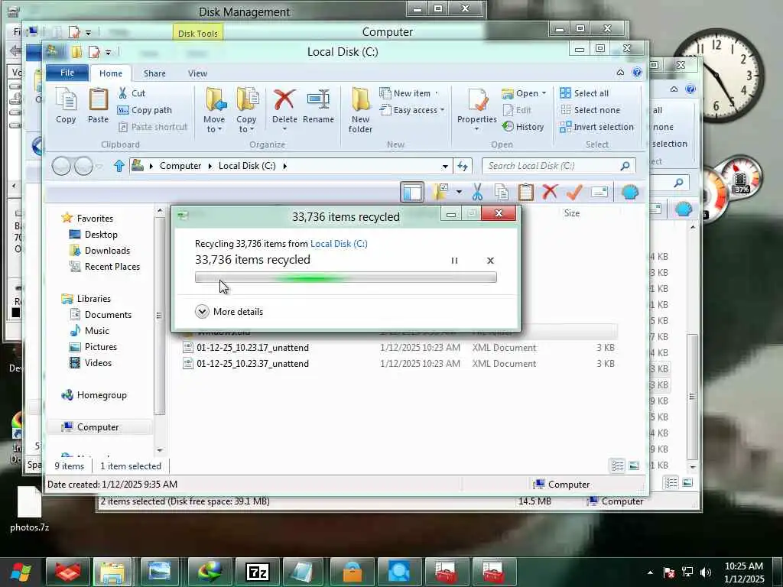Click Invert selection in ribbon

pos(596,128)
